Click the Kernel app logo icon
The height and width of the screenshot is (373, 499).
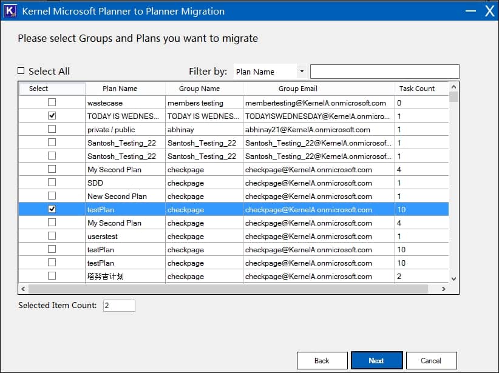tap(10, 11)
